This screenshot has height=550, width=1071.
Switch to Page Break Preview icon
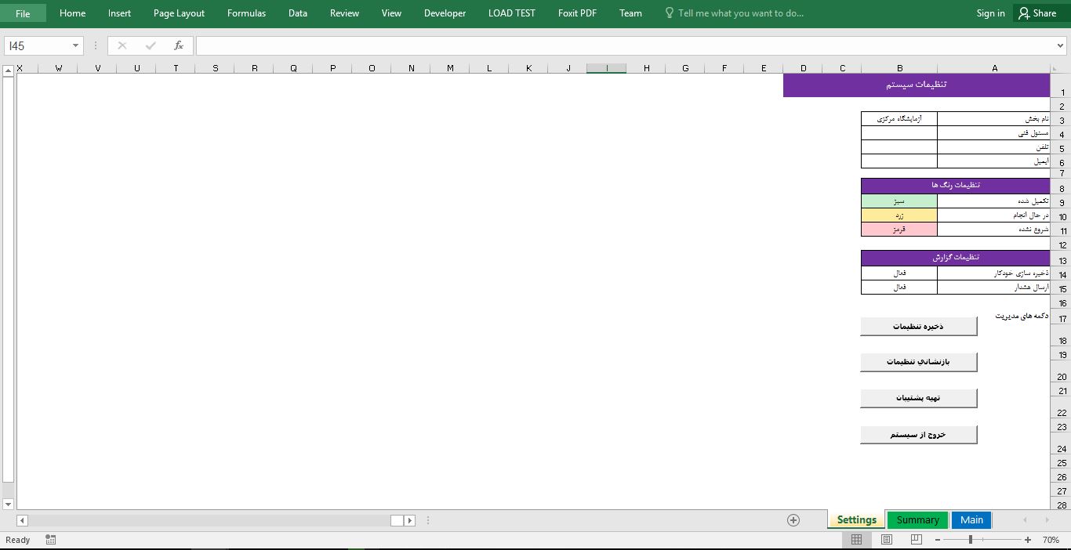pos(916,540)
